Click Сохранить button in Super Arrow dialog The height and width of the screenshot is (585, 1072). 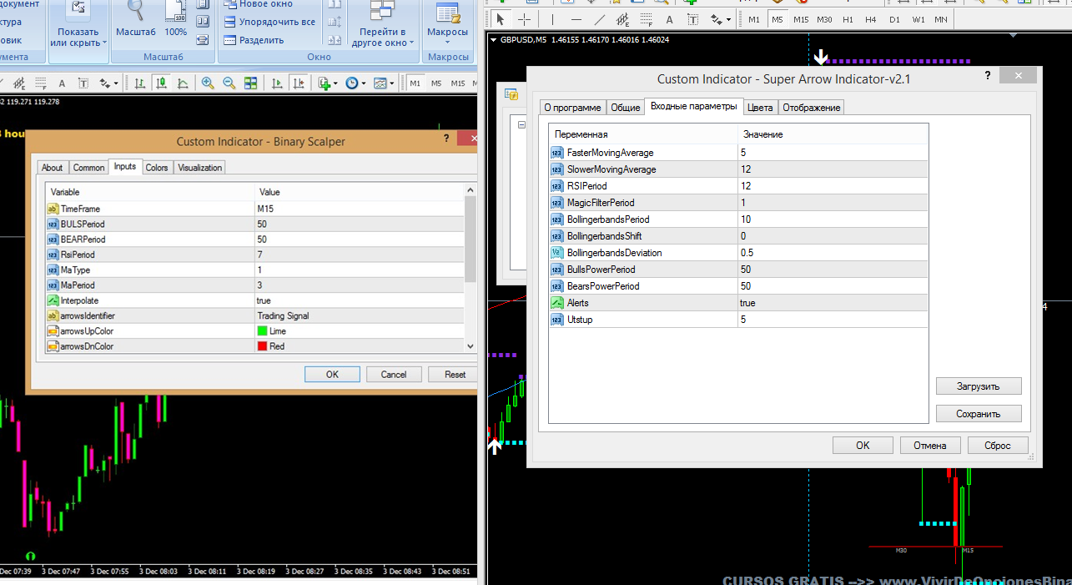979,413
